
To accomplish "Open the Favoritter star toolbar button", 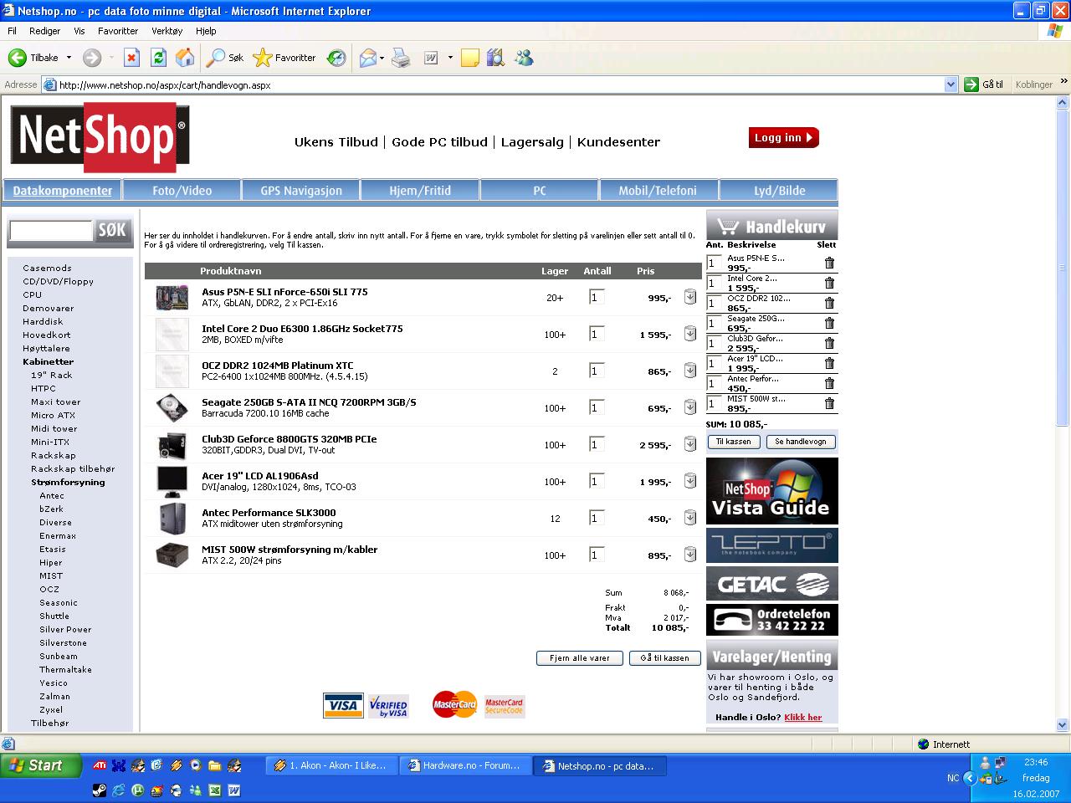I will (284, 58).
